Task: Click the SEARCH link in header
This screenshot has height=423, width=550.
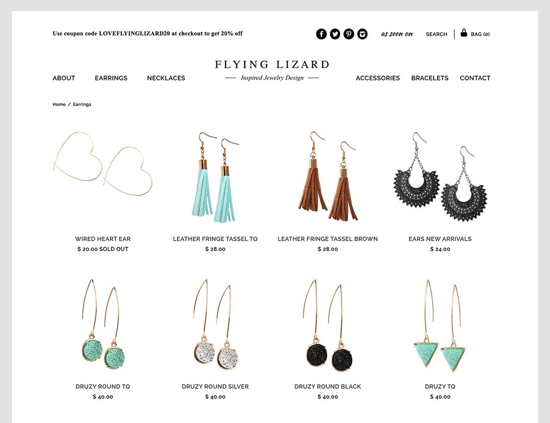Action: click(x=436, y=34)
